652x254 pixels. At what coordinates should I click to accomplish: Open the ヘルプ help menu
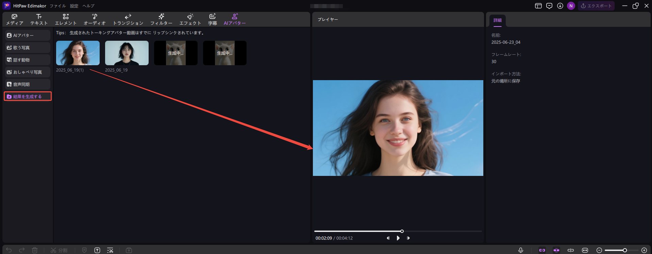[88, 6]
